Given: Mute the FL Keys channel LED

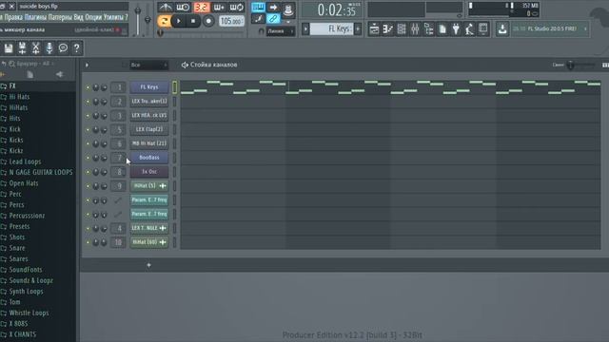Looking at the screenshot, I should [88, 87].
